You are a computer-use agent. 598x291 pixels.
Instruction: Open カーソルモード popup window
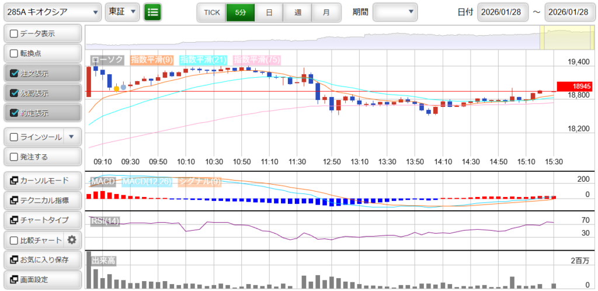click(42, 181)
